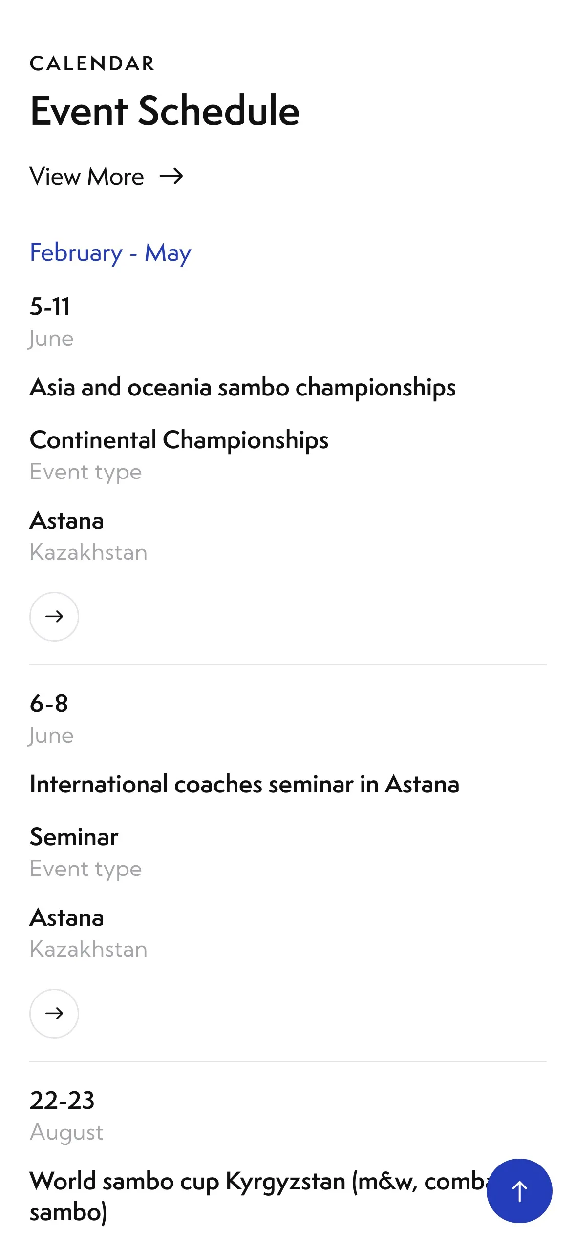Click the CALENDAR section label
The height and width of the screenshot is (1248, 576).
click(x=92, y=63)
